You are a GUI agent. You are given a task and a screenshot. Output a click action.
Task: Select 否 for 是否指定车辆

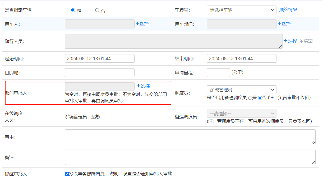[x=97, y=10]
